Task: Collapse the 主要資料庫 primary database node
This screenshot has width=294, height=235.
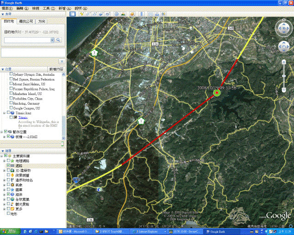Action: click(x=1, y=156)
